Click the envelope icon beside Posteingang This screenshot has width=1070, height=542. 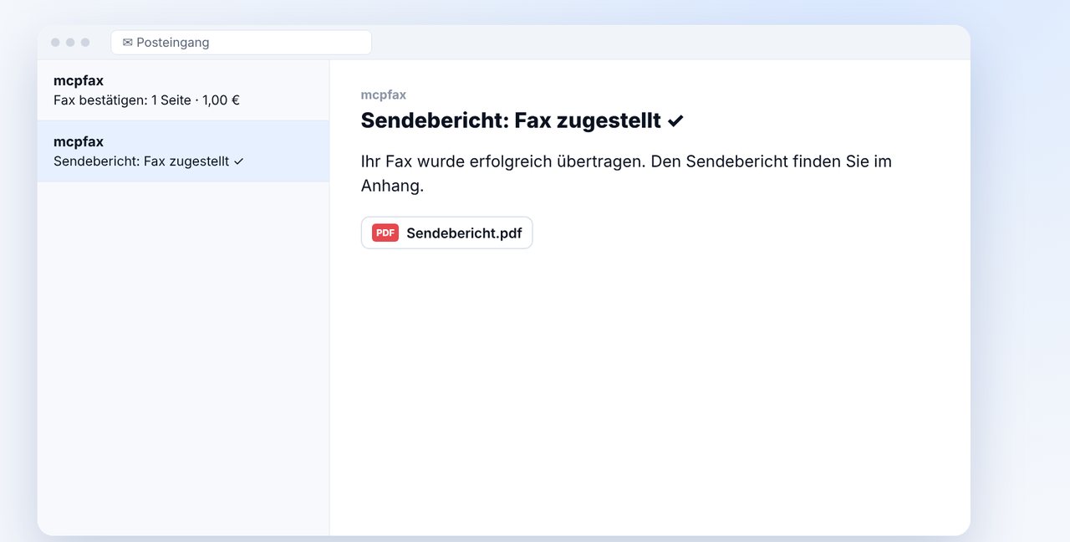click(128, 43)
